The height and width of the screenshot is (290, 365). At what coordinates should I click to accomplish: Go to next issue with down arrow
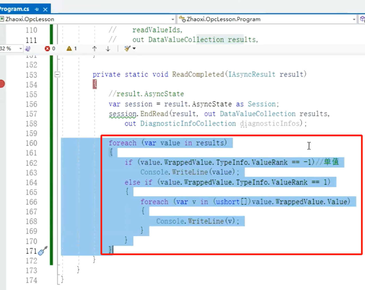point(108,49)
